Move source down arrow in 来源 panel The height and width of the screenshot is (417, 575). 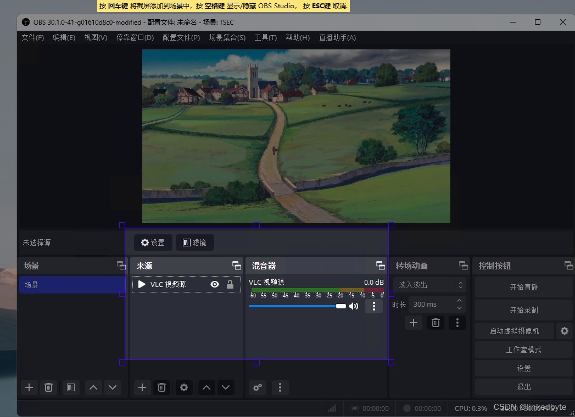(226, 387)
